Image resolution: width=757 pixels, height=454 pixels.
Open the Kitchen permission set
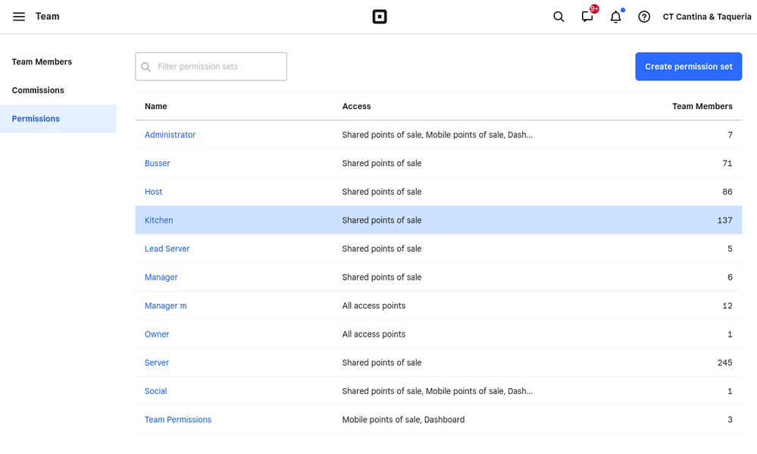pyautogui.click(x=158, y=220)
